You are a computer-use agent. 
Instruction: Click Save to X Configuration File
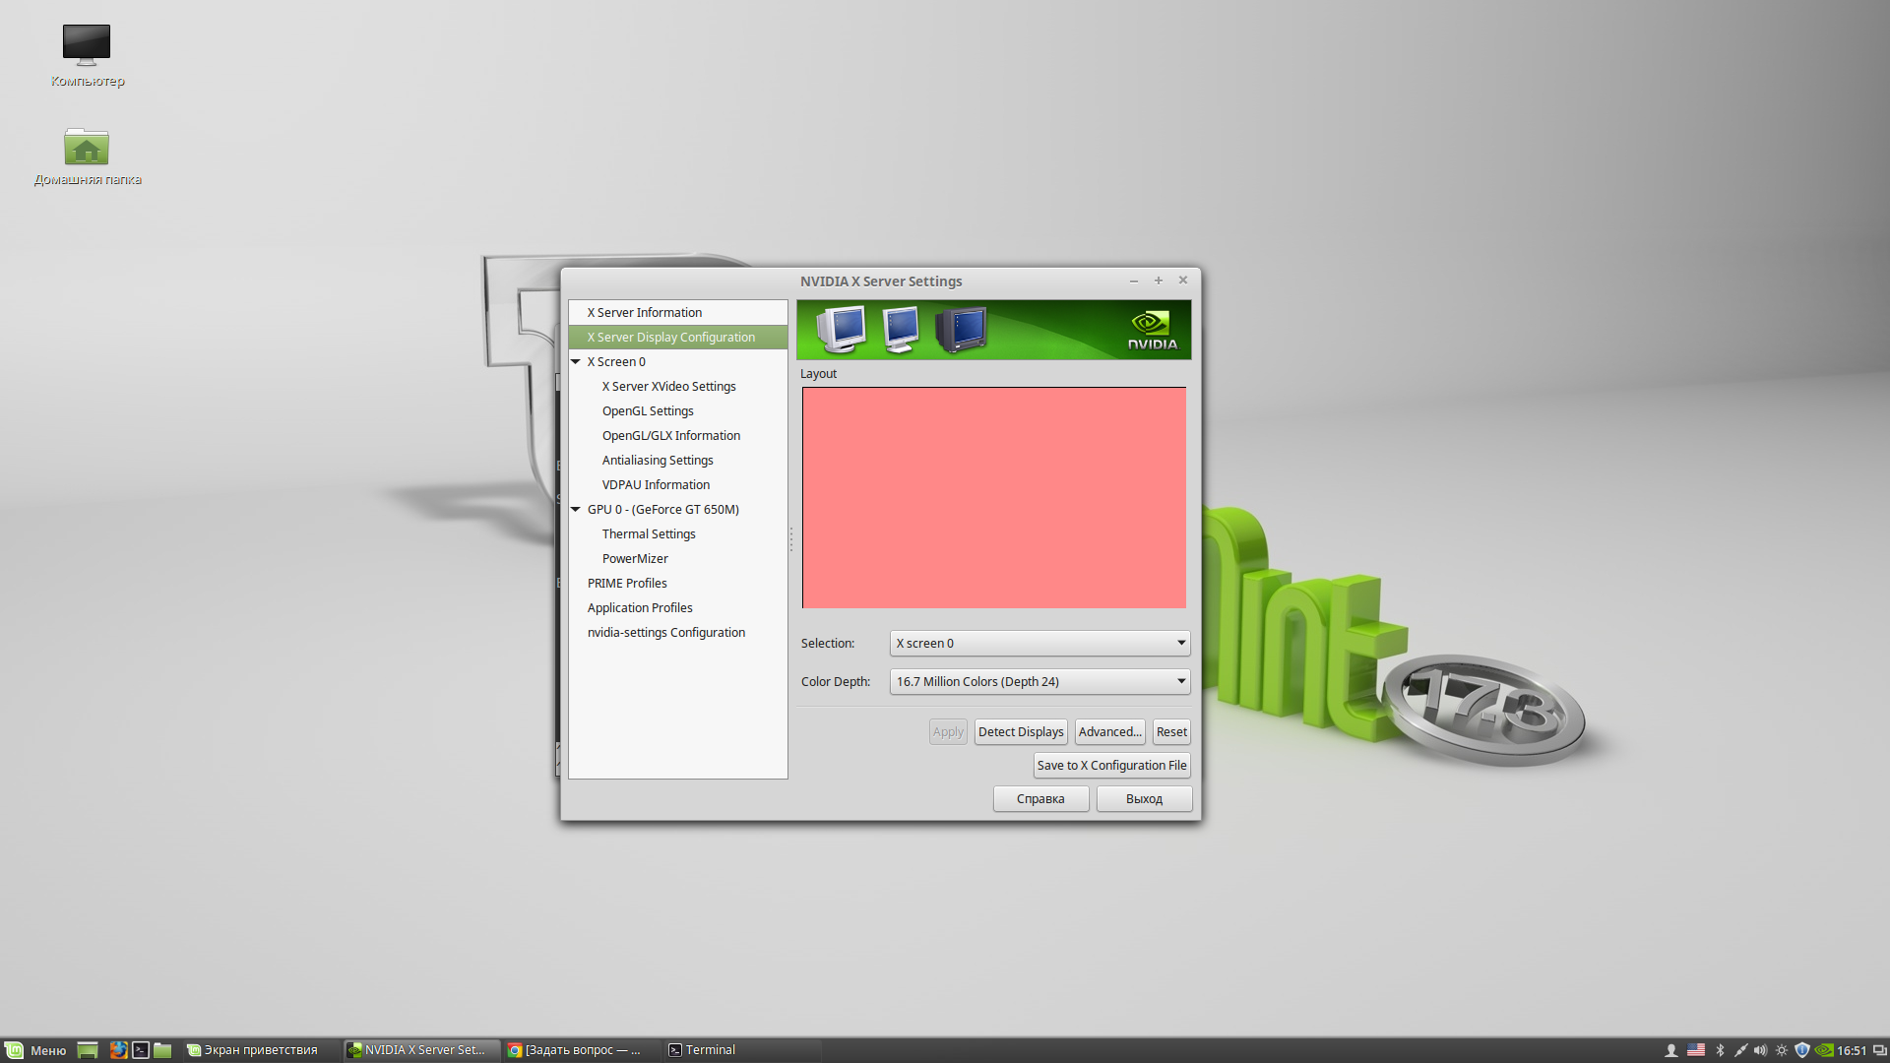pos(1111,765)
